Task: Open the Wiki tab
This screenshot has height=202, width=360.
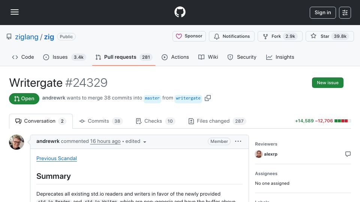Action: point(208,57)
